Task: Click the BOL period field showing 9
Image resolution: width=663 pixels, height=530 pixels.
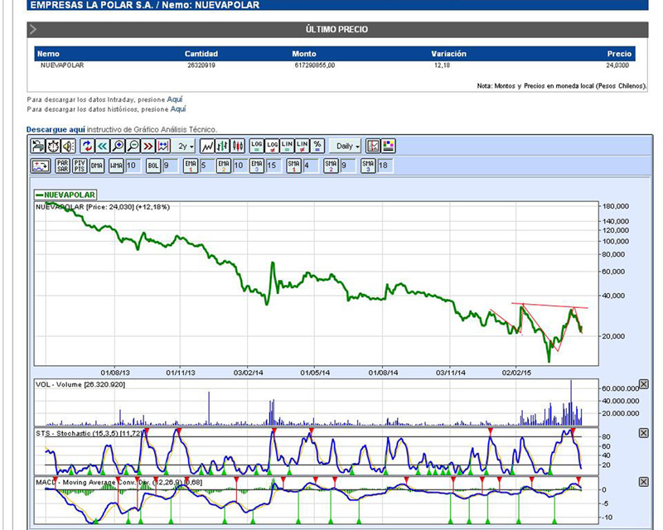Action: click(170, 166)
